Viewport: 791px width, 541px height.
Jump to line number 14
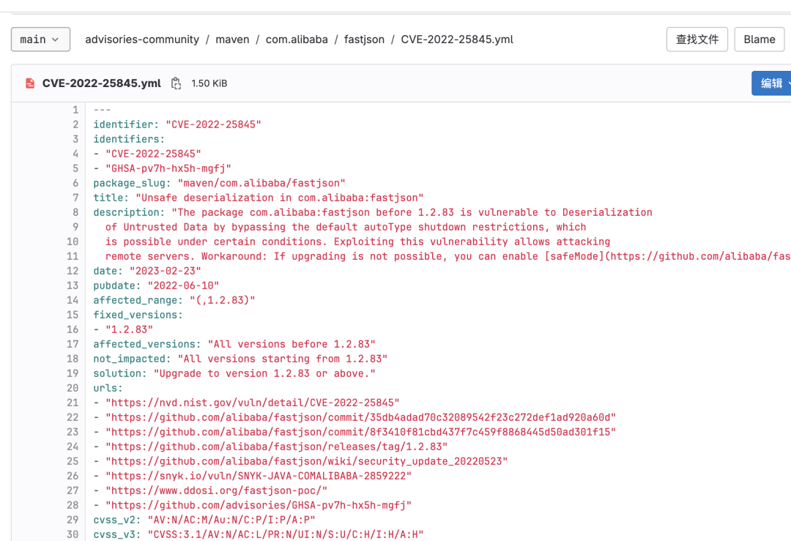point(73,300)
